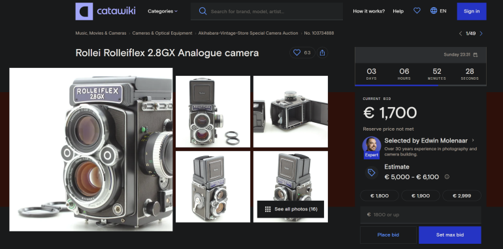Open main Rolleiflex 2.8GX photo
Image resolution: width=503 pixels, height=249 pixels.
91,150
